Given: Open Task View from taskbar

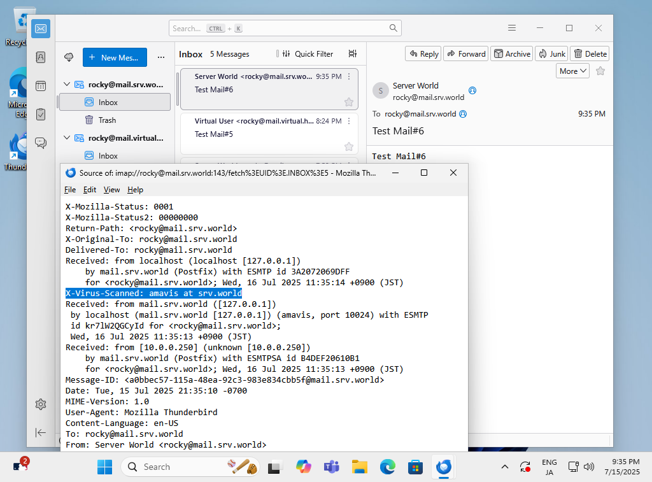Looking at the screenshot, I should tap(274, 467).
